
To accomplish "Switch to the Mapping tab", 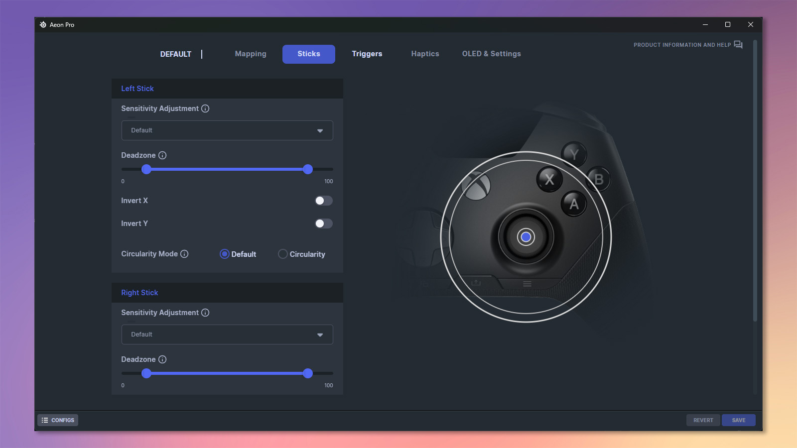I will click(251, 54).
